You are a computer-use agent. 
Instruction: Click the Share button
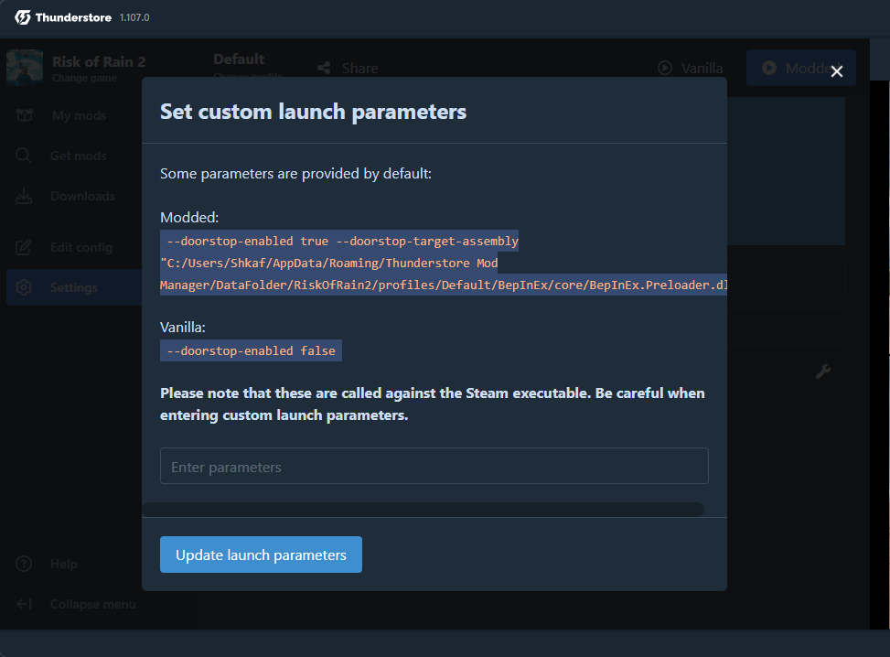point(348,68)
